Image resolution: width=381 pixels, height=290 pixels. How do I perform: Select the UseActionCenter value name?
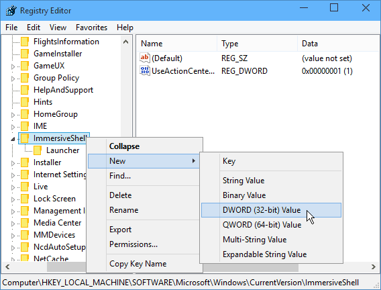click(183, 71)
